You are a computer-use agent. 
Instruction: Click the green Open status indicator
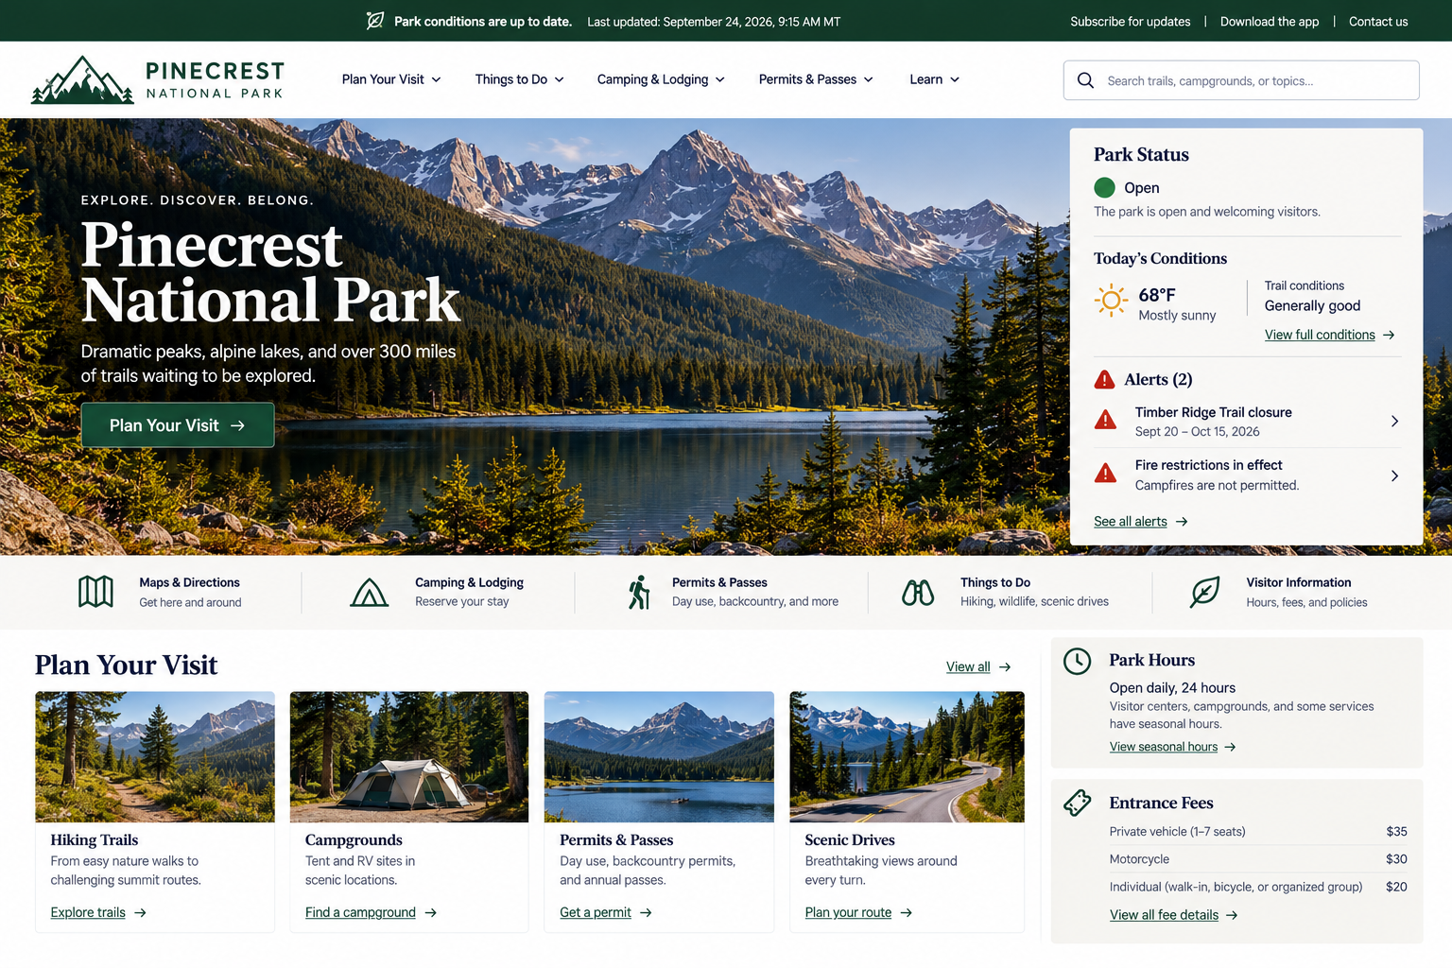coord(1104,187)
